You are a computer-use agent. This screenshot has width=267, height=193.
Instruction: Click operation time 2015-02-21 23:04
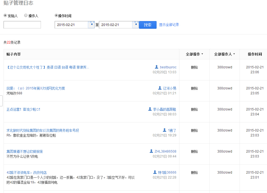pos(255,112)
